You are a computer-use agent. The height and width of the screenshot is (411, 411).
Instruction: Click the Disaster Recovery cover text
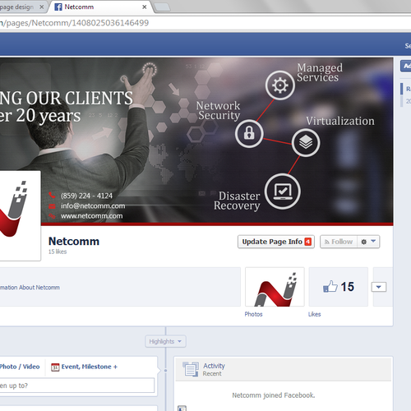tap(237, 201)
